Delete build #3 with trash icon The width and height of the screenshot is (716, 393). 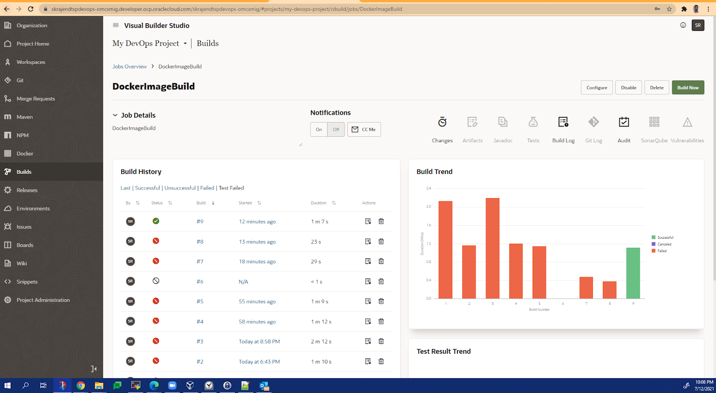381,341
